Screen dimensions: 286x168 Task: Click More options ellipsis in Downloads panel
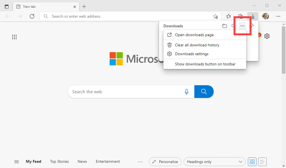pos(242,26)
